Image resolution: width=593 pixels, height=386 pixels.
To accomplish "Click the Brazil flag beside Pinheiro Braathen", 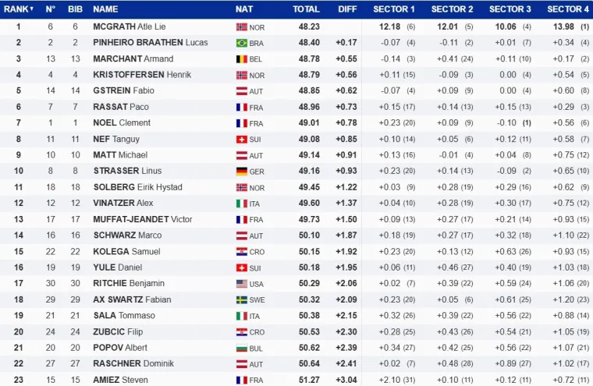I will [x=241, y=43].
